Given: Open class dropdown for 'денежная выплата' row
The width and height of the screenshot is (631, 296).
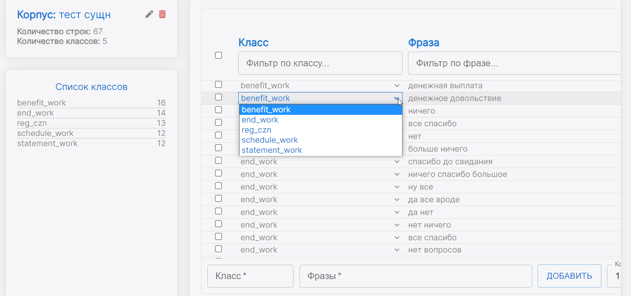Looking at the screenshot, I should coord(320,86).
